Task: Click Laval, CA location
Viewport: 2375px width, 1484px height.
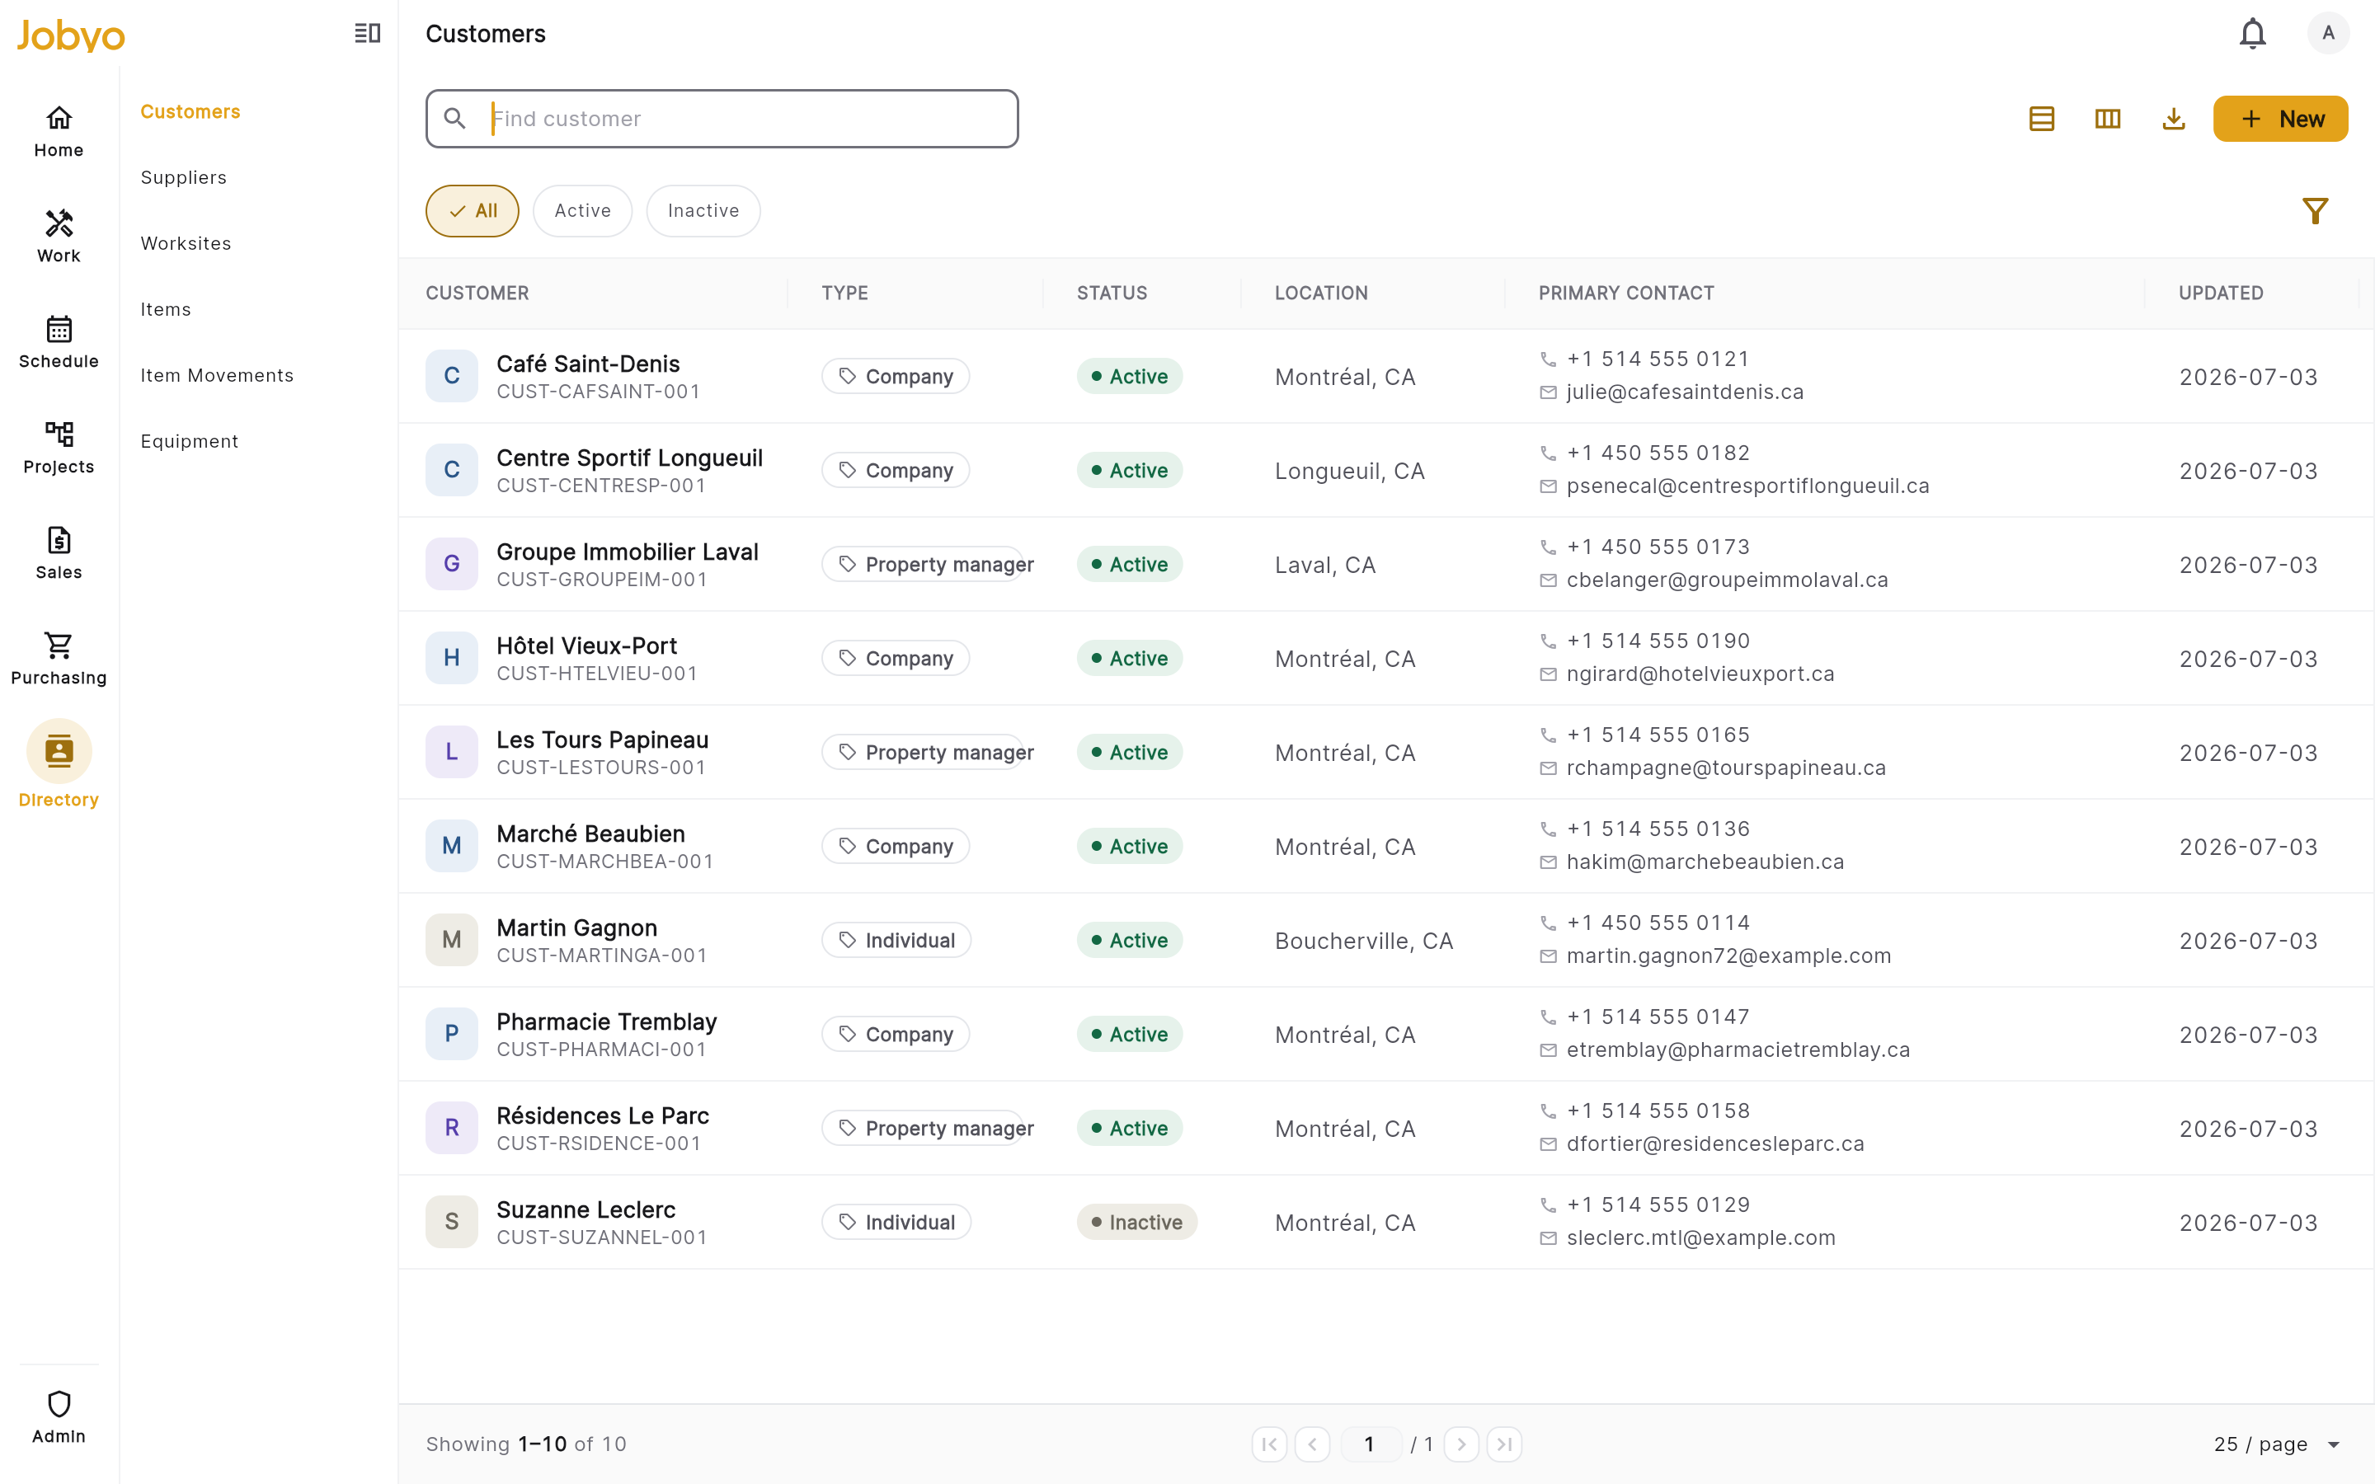Action: click(1325, 566)
